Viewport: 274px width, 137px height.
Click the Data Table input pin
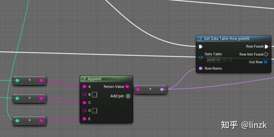click(x=201, y=57)
